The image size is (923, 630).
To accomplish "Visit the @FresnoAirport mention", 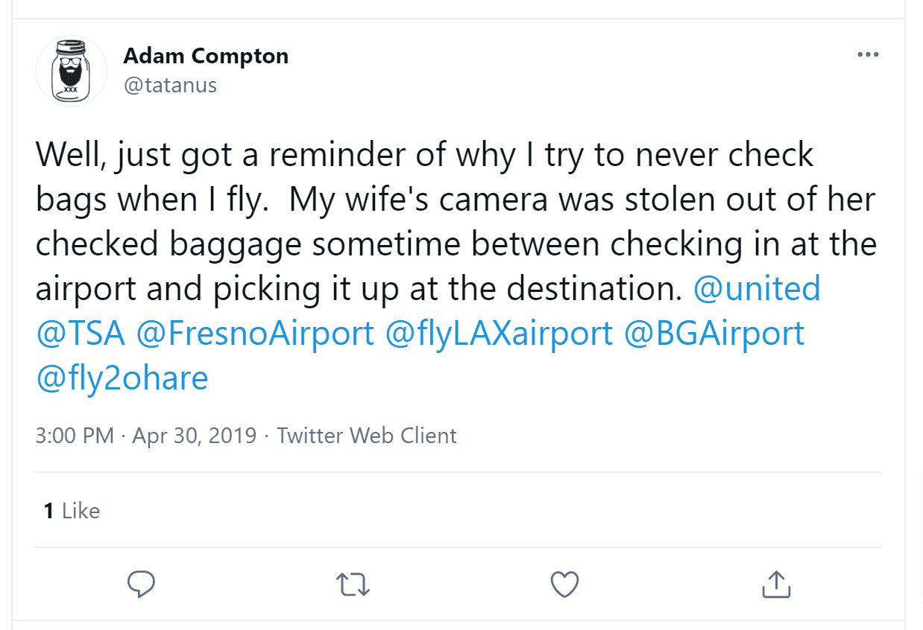I will pyautogui.click(x=255, y=333).
